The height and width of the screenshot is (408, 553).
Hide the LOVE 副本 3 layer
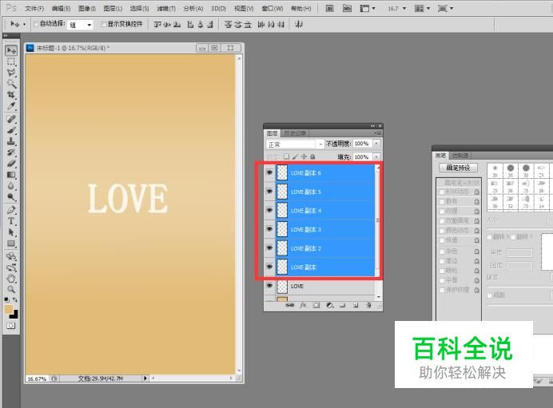click(x=270, y=229)
